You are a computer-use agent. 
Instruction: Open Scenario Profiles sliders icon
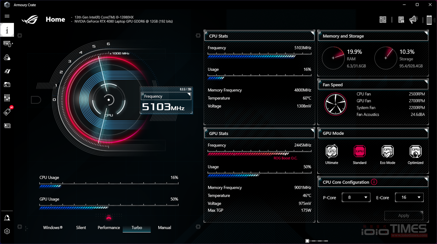(7, 98)
